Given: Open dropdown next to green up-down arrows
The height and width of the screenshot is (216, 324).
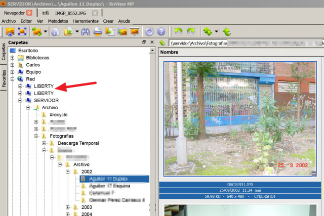Looking at the screenshot, I should (216, 31).
